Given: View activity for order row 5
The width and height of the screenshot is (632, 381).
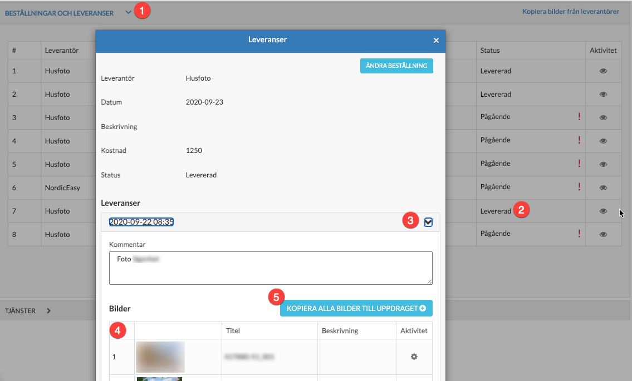Looking at the screenshot, I should tap(603, 164).
